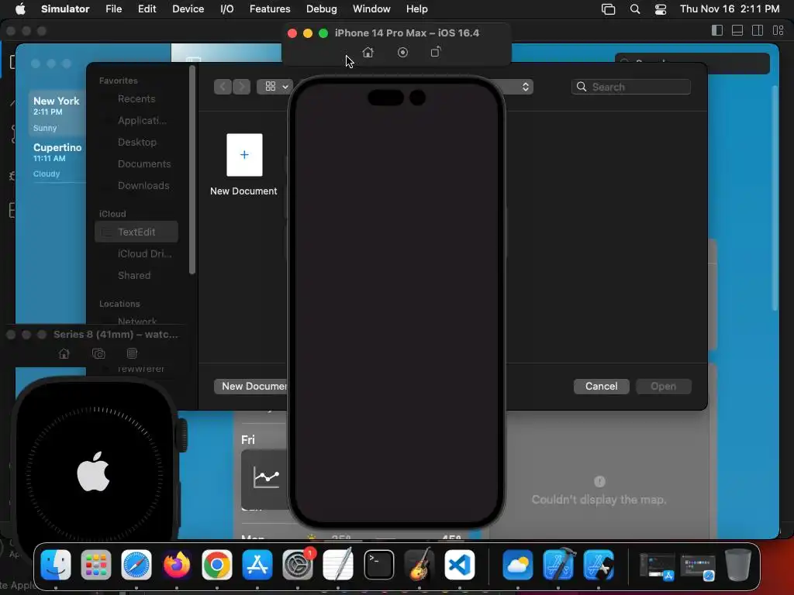The height and width of the screenshot is (595, 794).
Task: Click the New Document button at bottom
Action: 251,386
